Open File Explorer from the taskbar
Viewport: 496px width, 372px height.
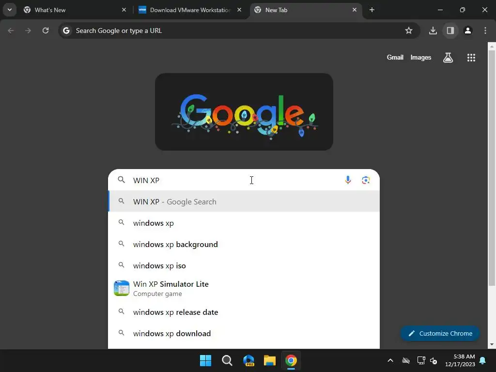pyautogui.click(x=270, y=360)
